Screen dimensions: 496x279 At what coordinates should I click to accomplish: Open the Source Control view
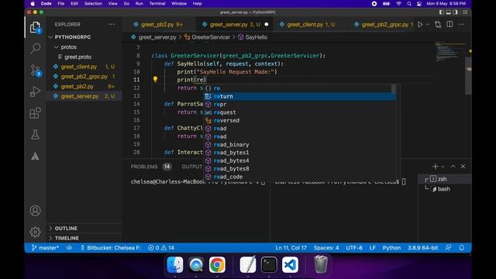(x=35, y=71)
